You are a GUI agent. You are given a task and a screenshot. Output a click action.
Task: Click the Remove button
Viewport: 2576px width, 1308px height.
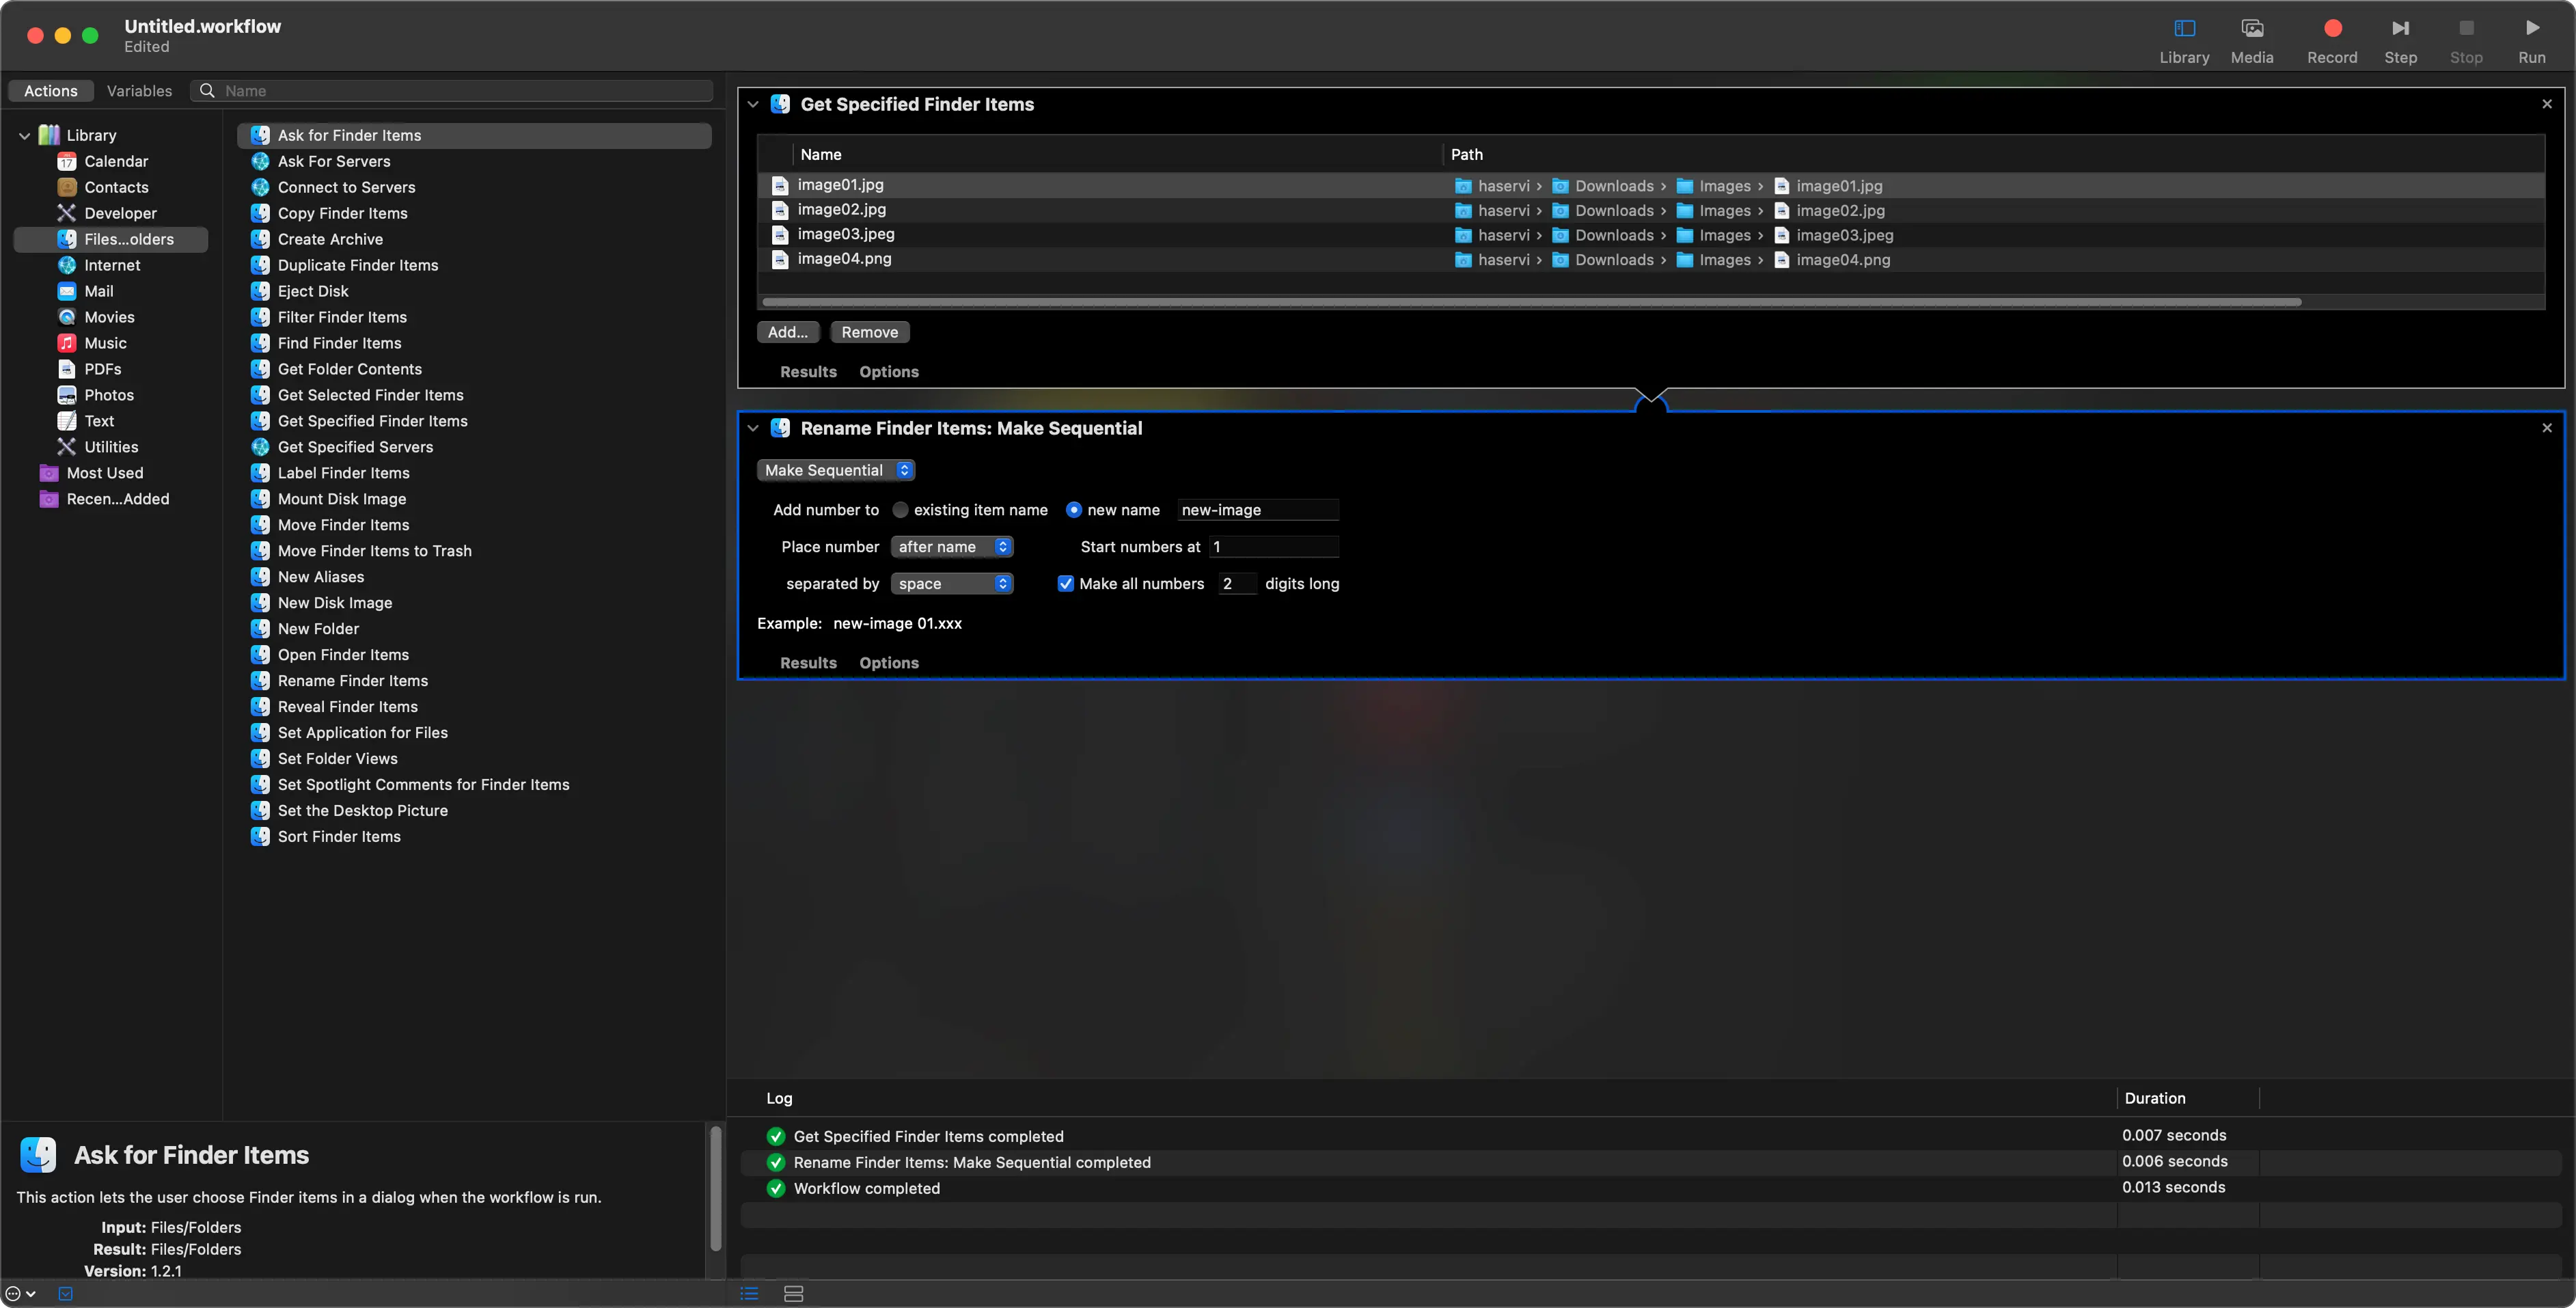(869, 332)
